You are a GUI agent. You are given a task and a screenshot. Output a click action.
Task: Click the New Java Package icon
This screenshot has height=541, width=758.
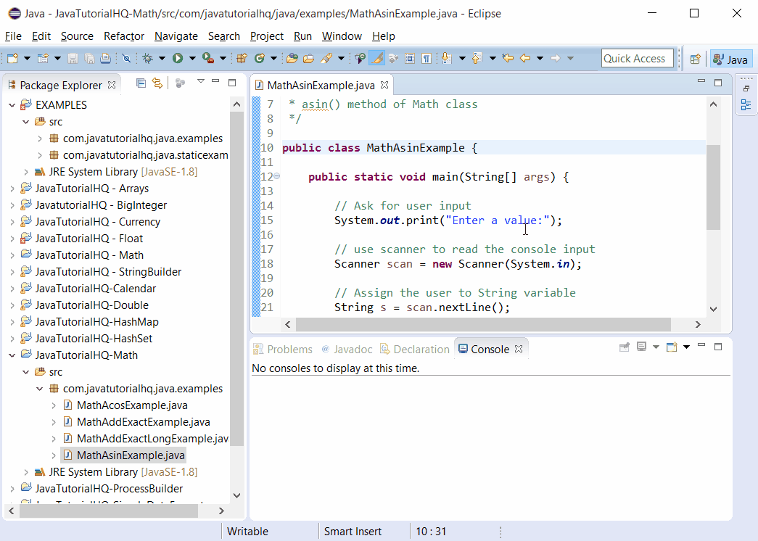click(x=242, y=59)
